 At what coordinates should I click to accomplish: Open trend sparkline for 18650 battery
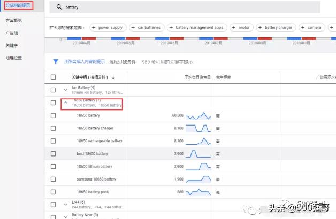click(x=198, y=116)
